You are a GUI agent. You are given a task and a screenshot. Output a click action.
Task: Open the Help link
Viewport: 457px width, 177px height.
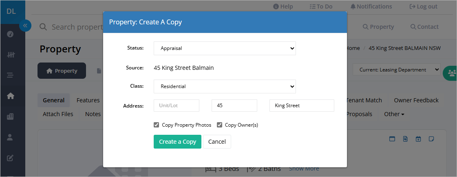283,6
